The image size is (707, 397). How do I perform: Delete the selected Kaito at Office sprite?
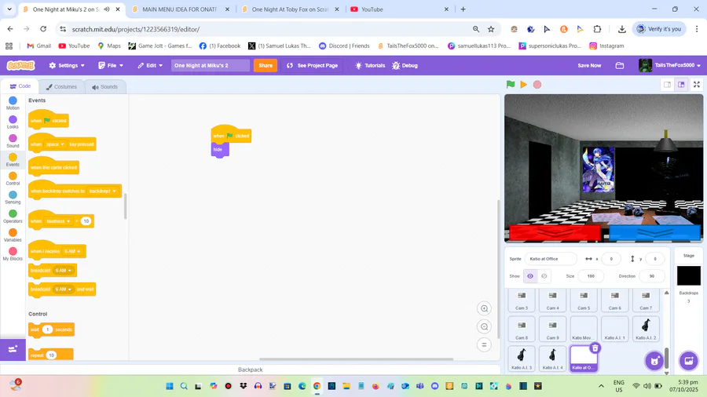tap(595, 348)
